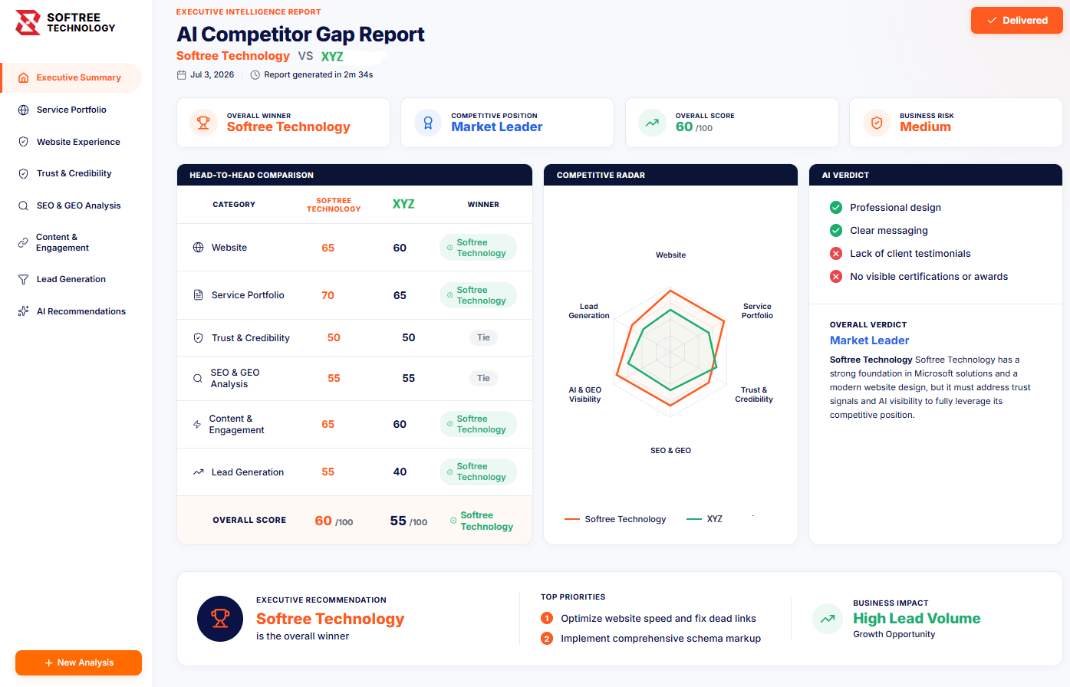Click the Trust & Credibility sidebar shield icon
This screenshot has height=687, width=1070.
[x=24, y=173]
